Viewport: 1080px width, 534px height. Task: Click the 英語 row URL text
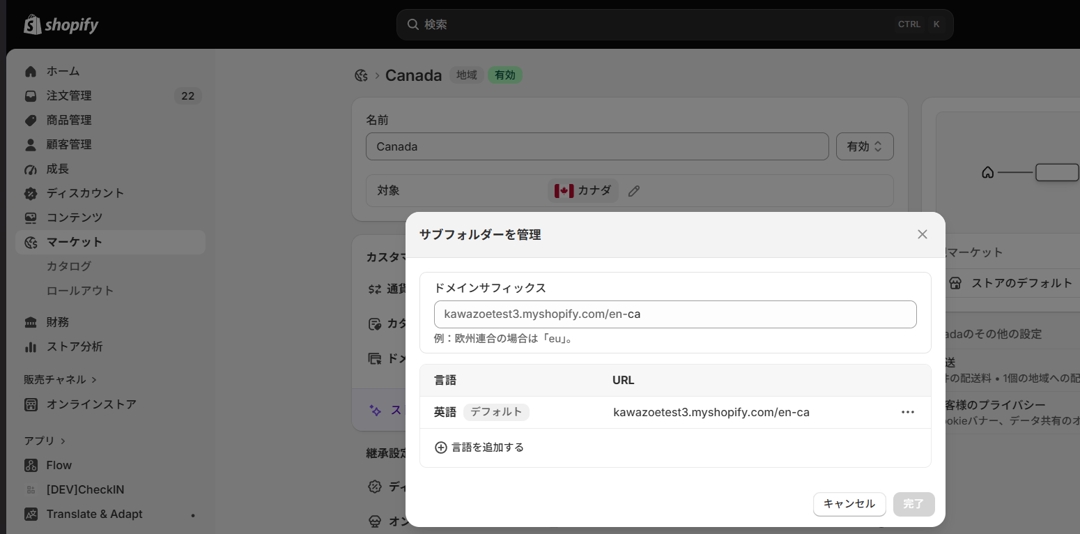(x=711, y=412)
